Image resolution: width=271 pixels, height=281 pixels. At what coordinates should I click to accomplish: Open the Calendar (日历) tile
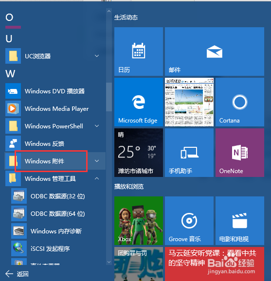point(139,52)
